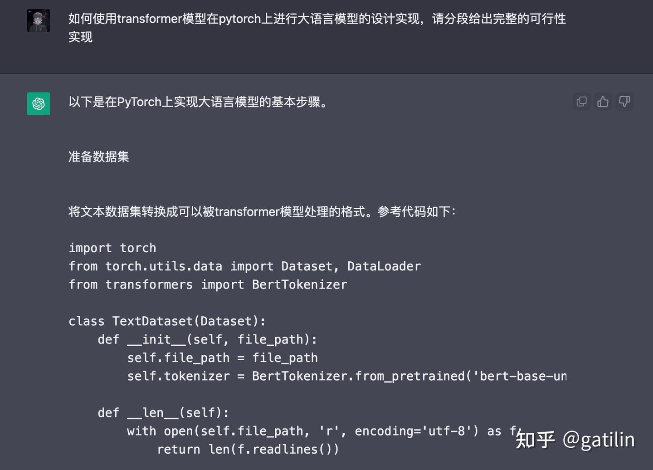
Task: Click the 准备数据集 section heading
Action: coord(98,157)
